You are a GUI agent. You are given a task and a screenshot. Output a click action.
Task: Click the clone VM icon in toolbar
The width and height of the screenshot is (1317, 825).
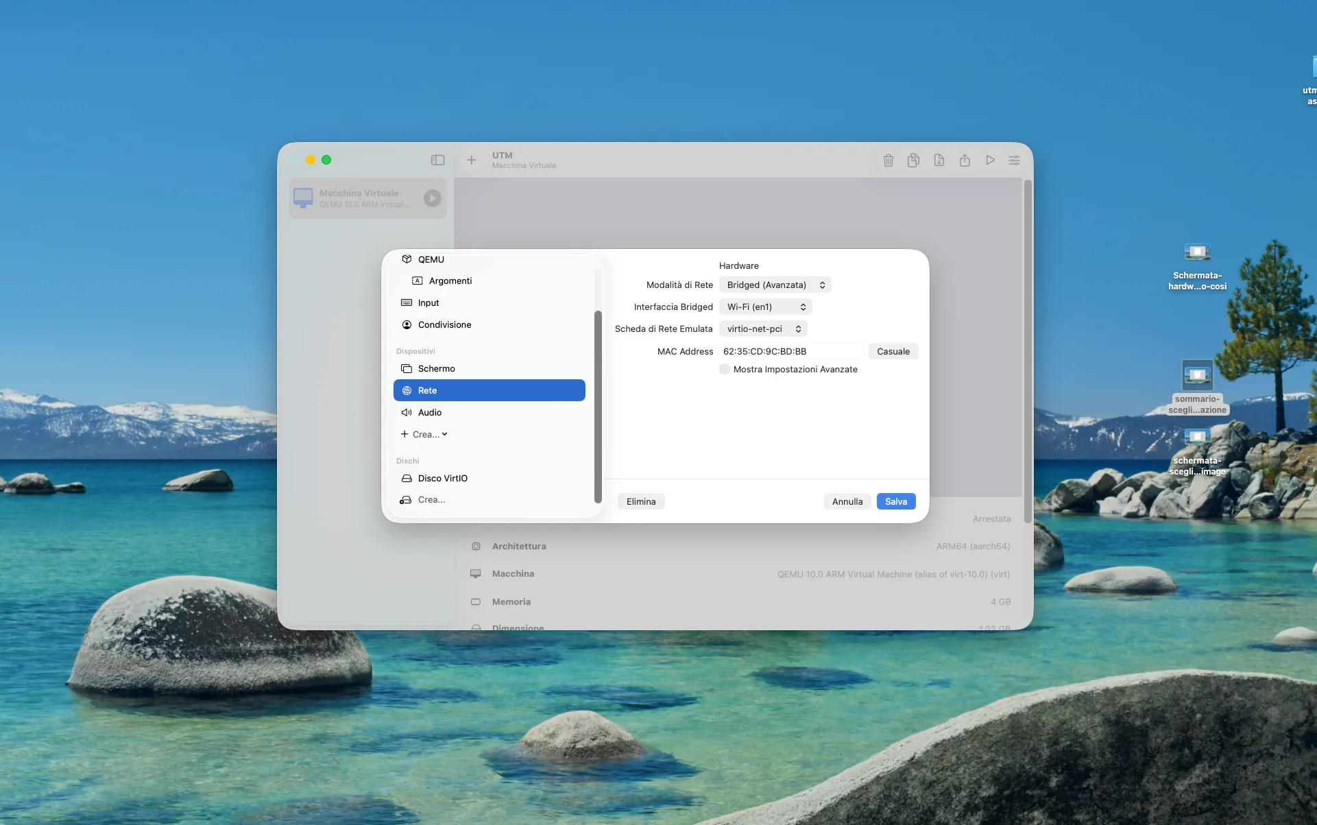point(913,160)
